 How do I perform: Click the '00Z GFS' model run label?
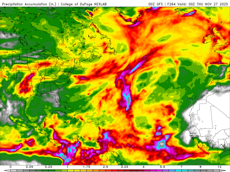(x=156, y=4)
